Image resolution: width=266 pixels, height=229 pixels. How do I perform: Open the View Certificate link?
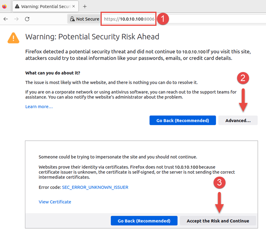tap(55, 202)
